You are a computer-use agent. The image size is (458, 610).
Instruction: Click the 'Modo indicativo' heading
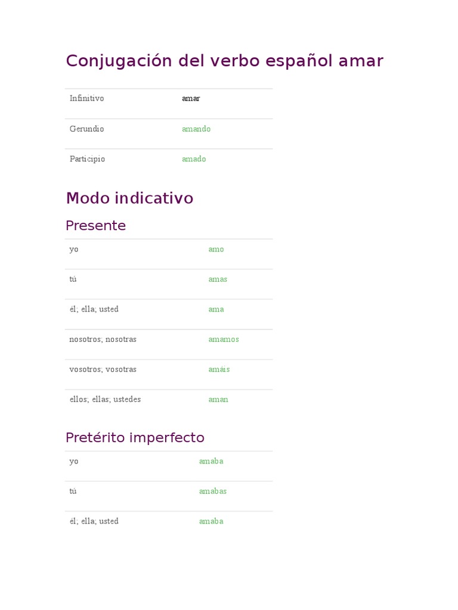[x=129, y=198]
